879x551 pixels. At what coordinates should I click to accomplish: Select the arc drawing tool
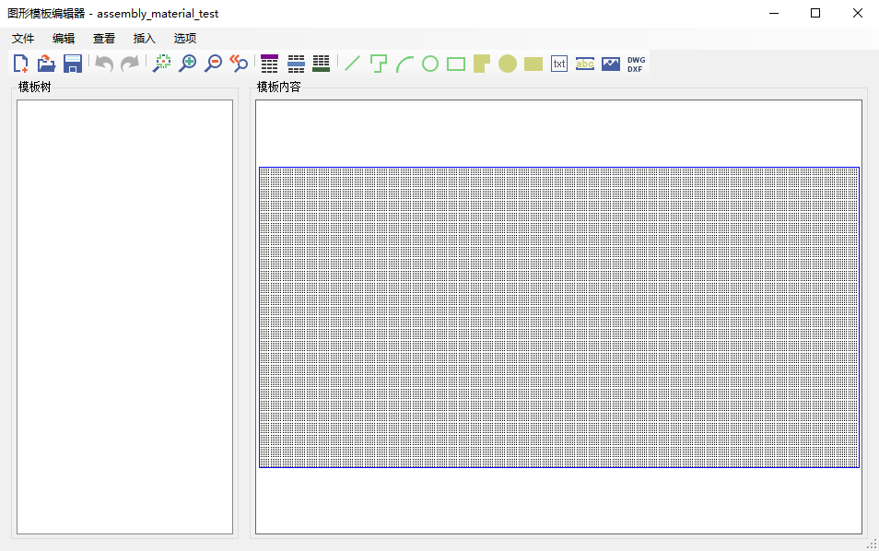(x=404, y=64)
